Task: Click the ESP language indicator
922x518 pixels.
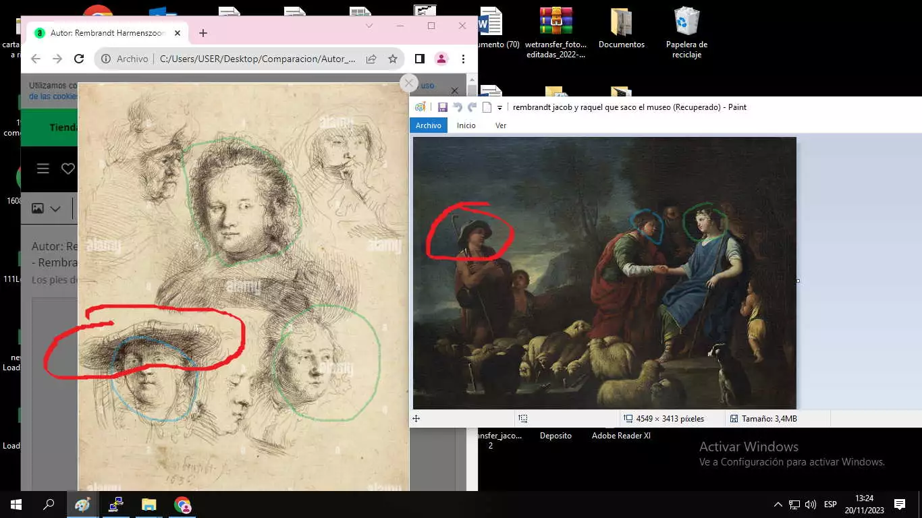Action: [x=830, y=505]
